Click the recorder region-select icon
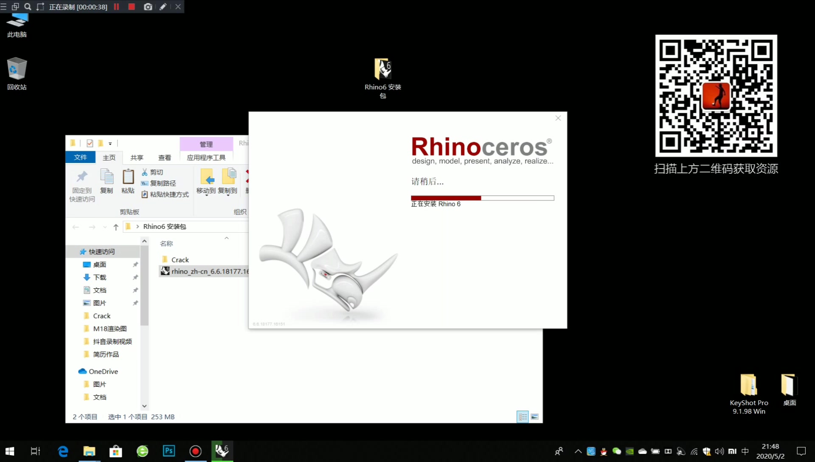Image resolution: width=815 pixels, height=462 pixels. 40,7
